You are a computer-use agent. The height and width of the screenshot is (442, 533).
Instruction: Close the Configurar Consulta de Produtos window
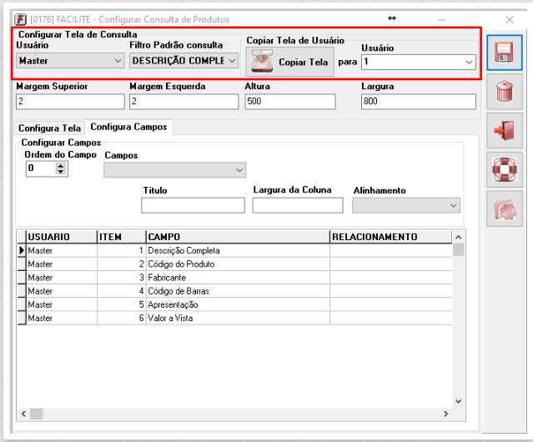tap(510, 20)
